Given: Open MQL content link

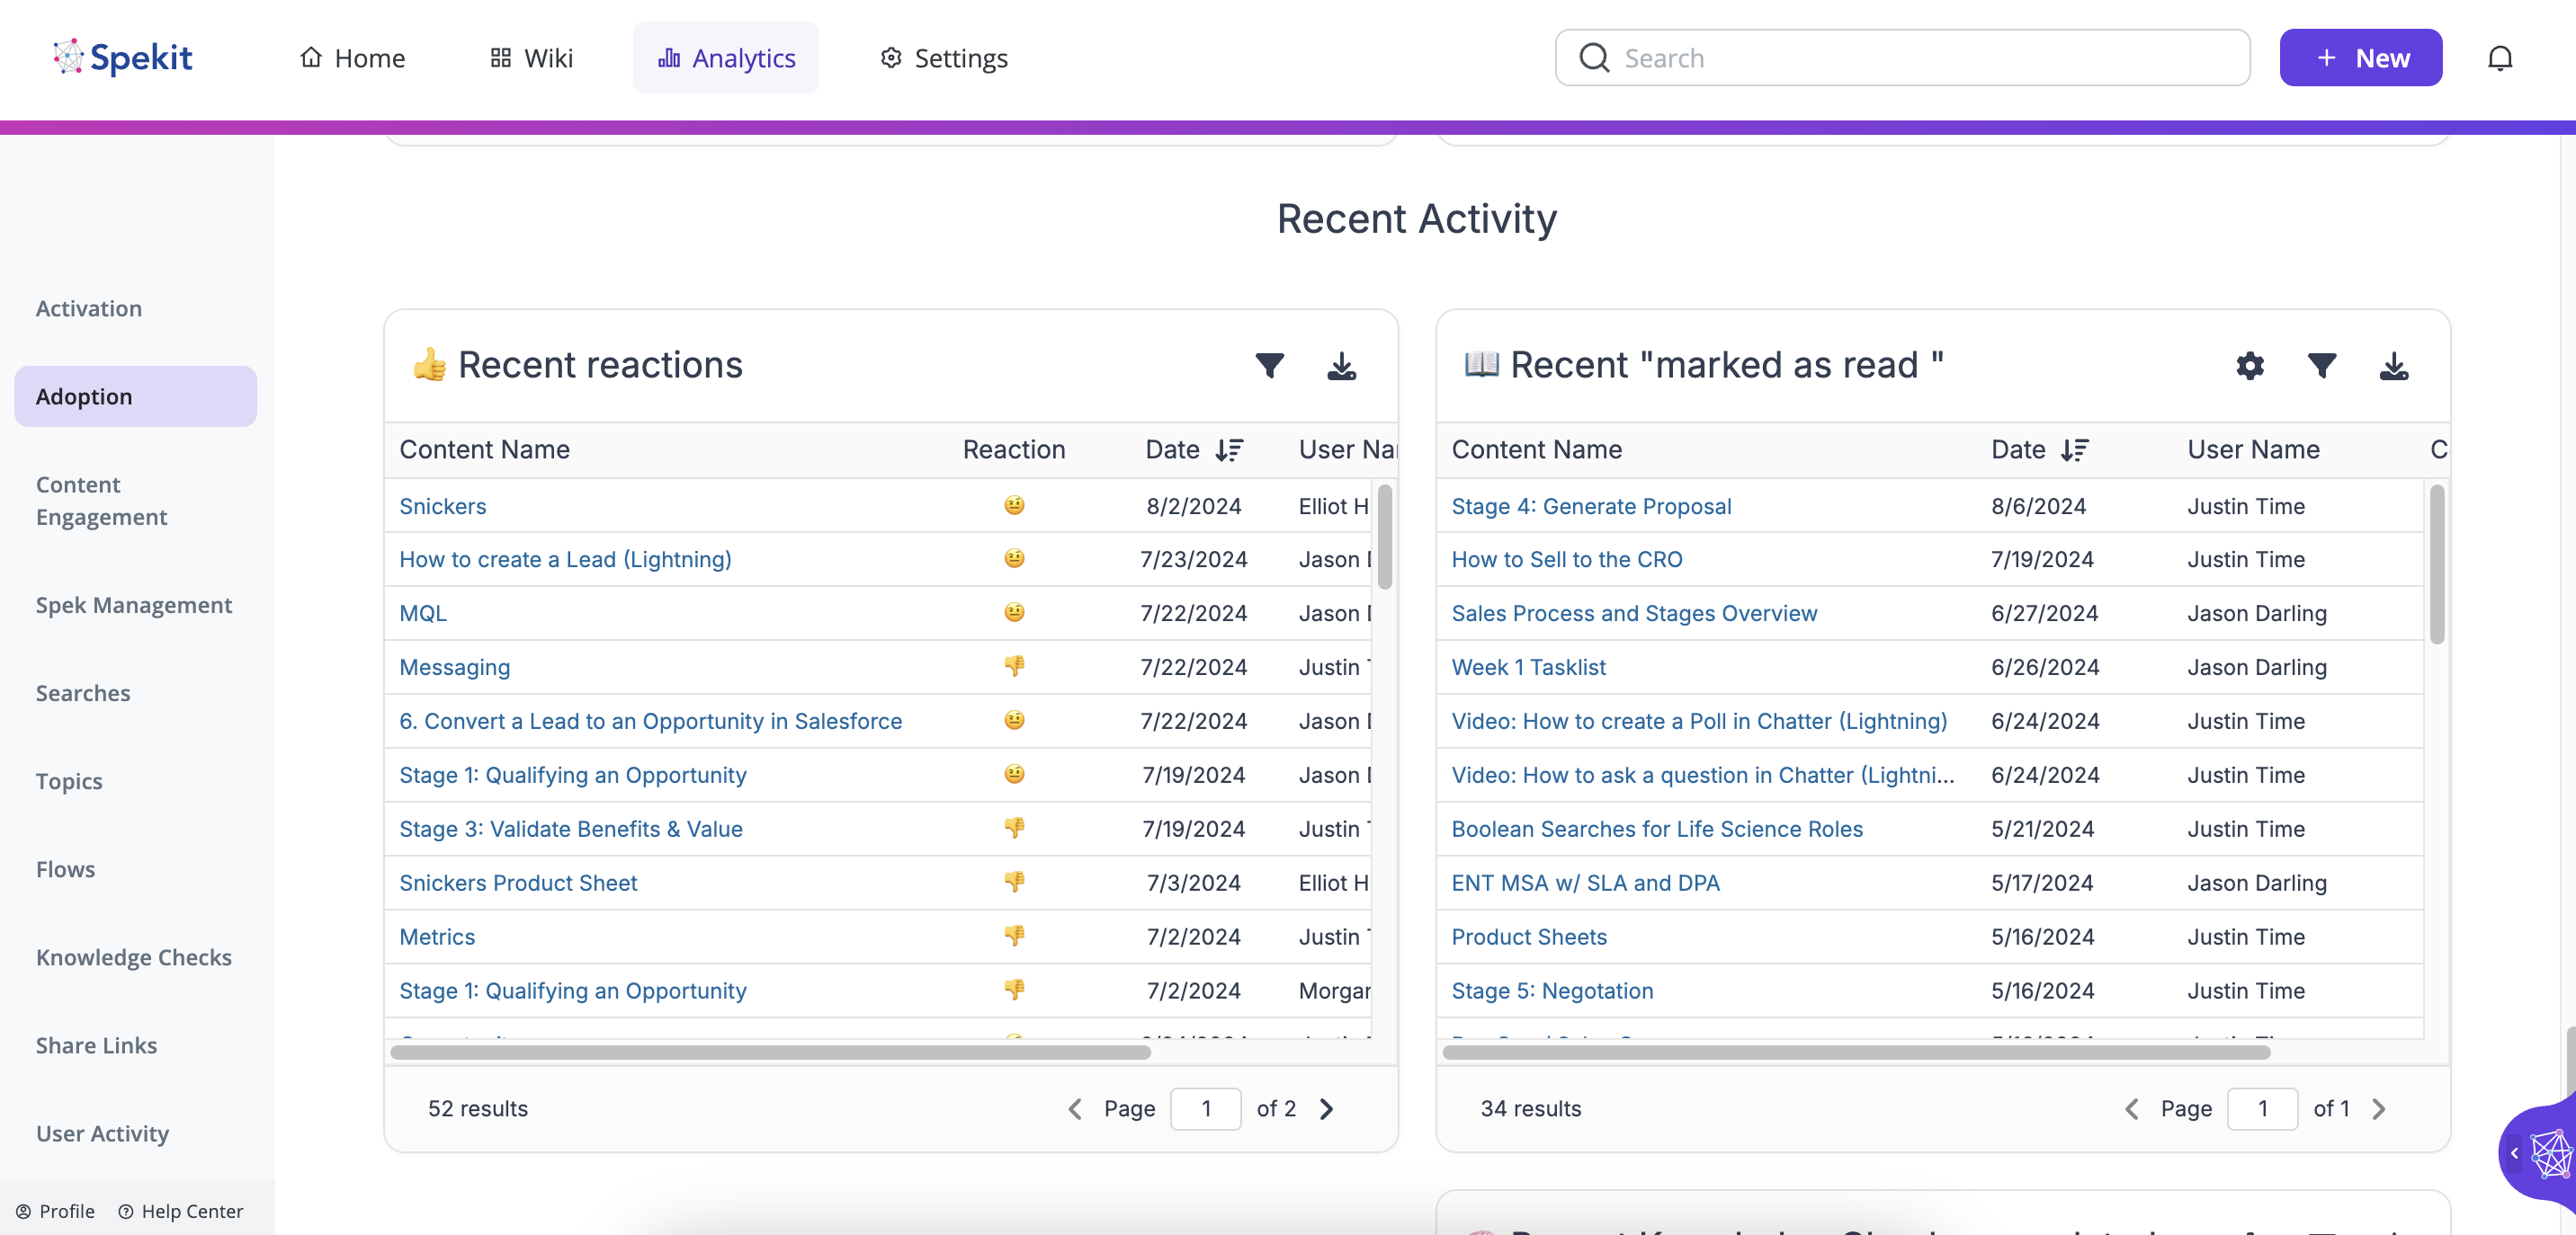Looking at the screenshot, I should click(x=423, y=614).
